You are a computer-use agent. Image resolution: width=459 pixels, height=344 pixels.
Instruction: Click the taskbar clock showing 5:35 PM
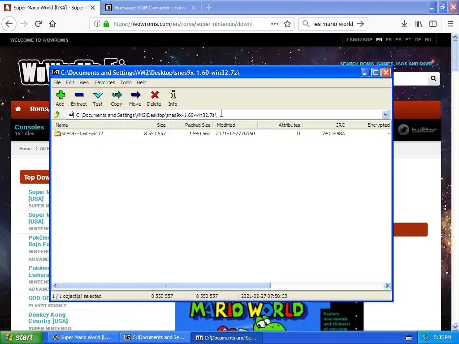(442, 338)
